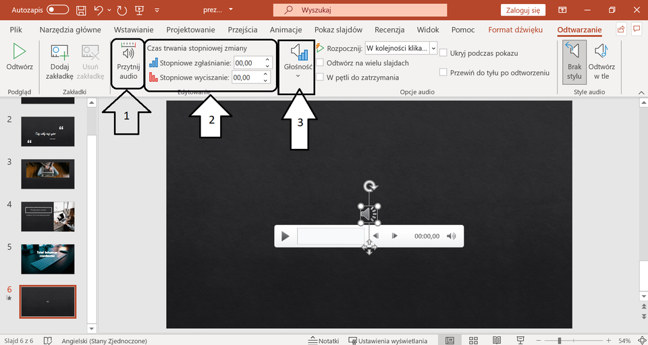Open the Rozpocznij dropdown list
The image size is (648, 345).
[433, 49]
